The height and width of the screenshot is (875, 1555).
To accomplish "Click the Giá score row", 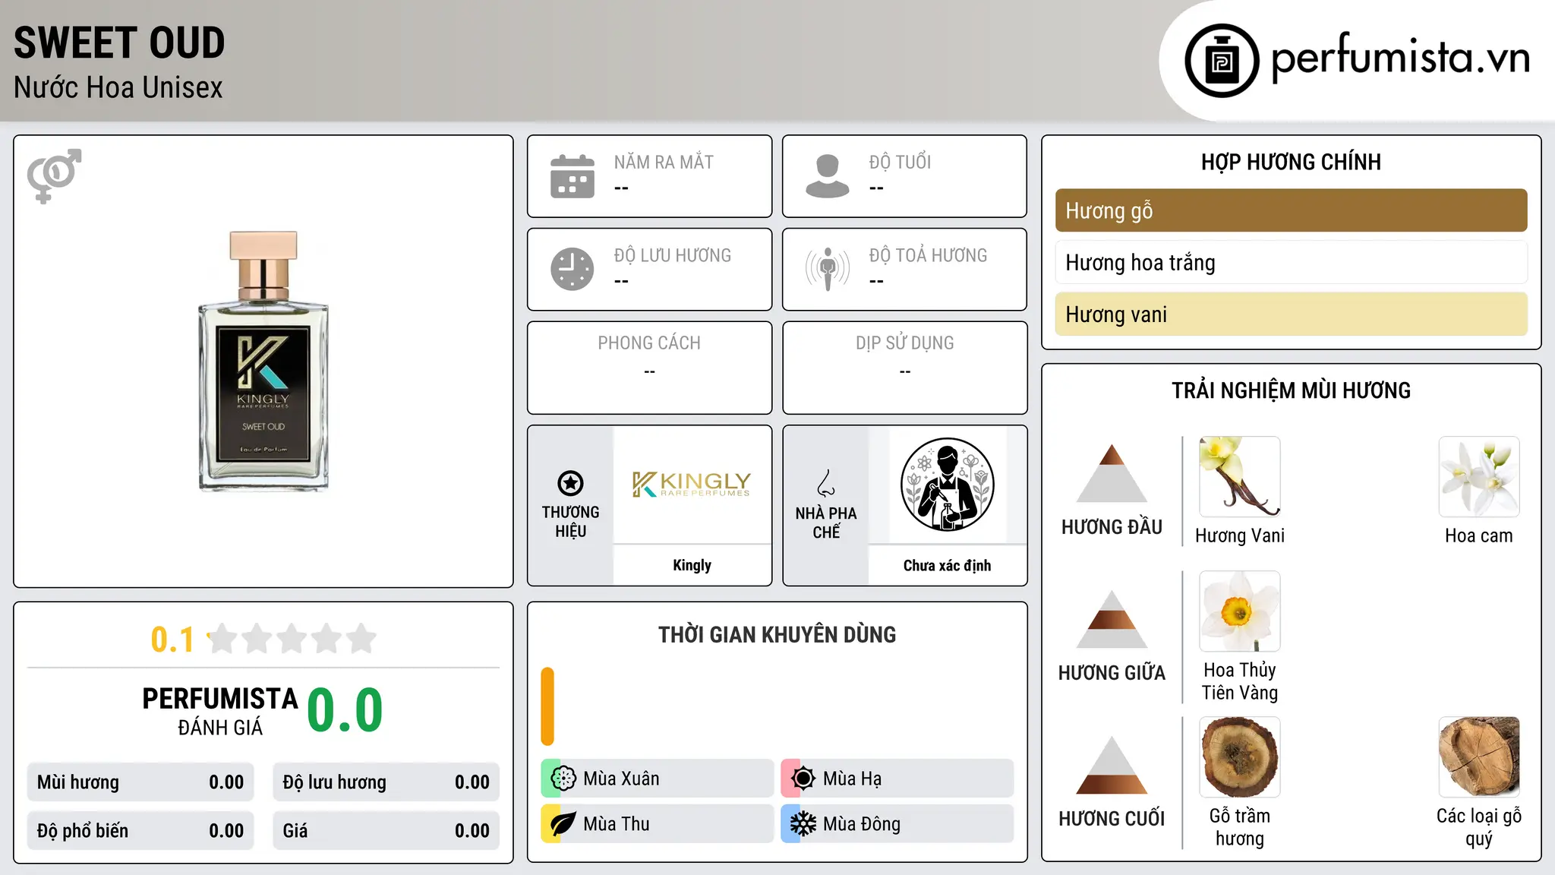I will pos(386,831).
